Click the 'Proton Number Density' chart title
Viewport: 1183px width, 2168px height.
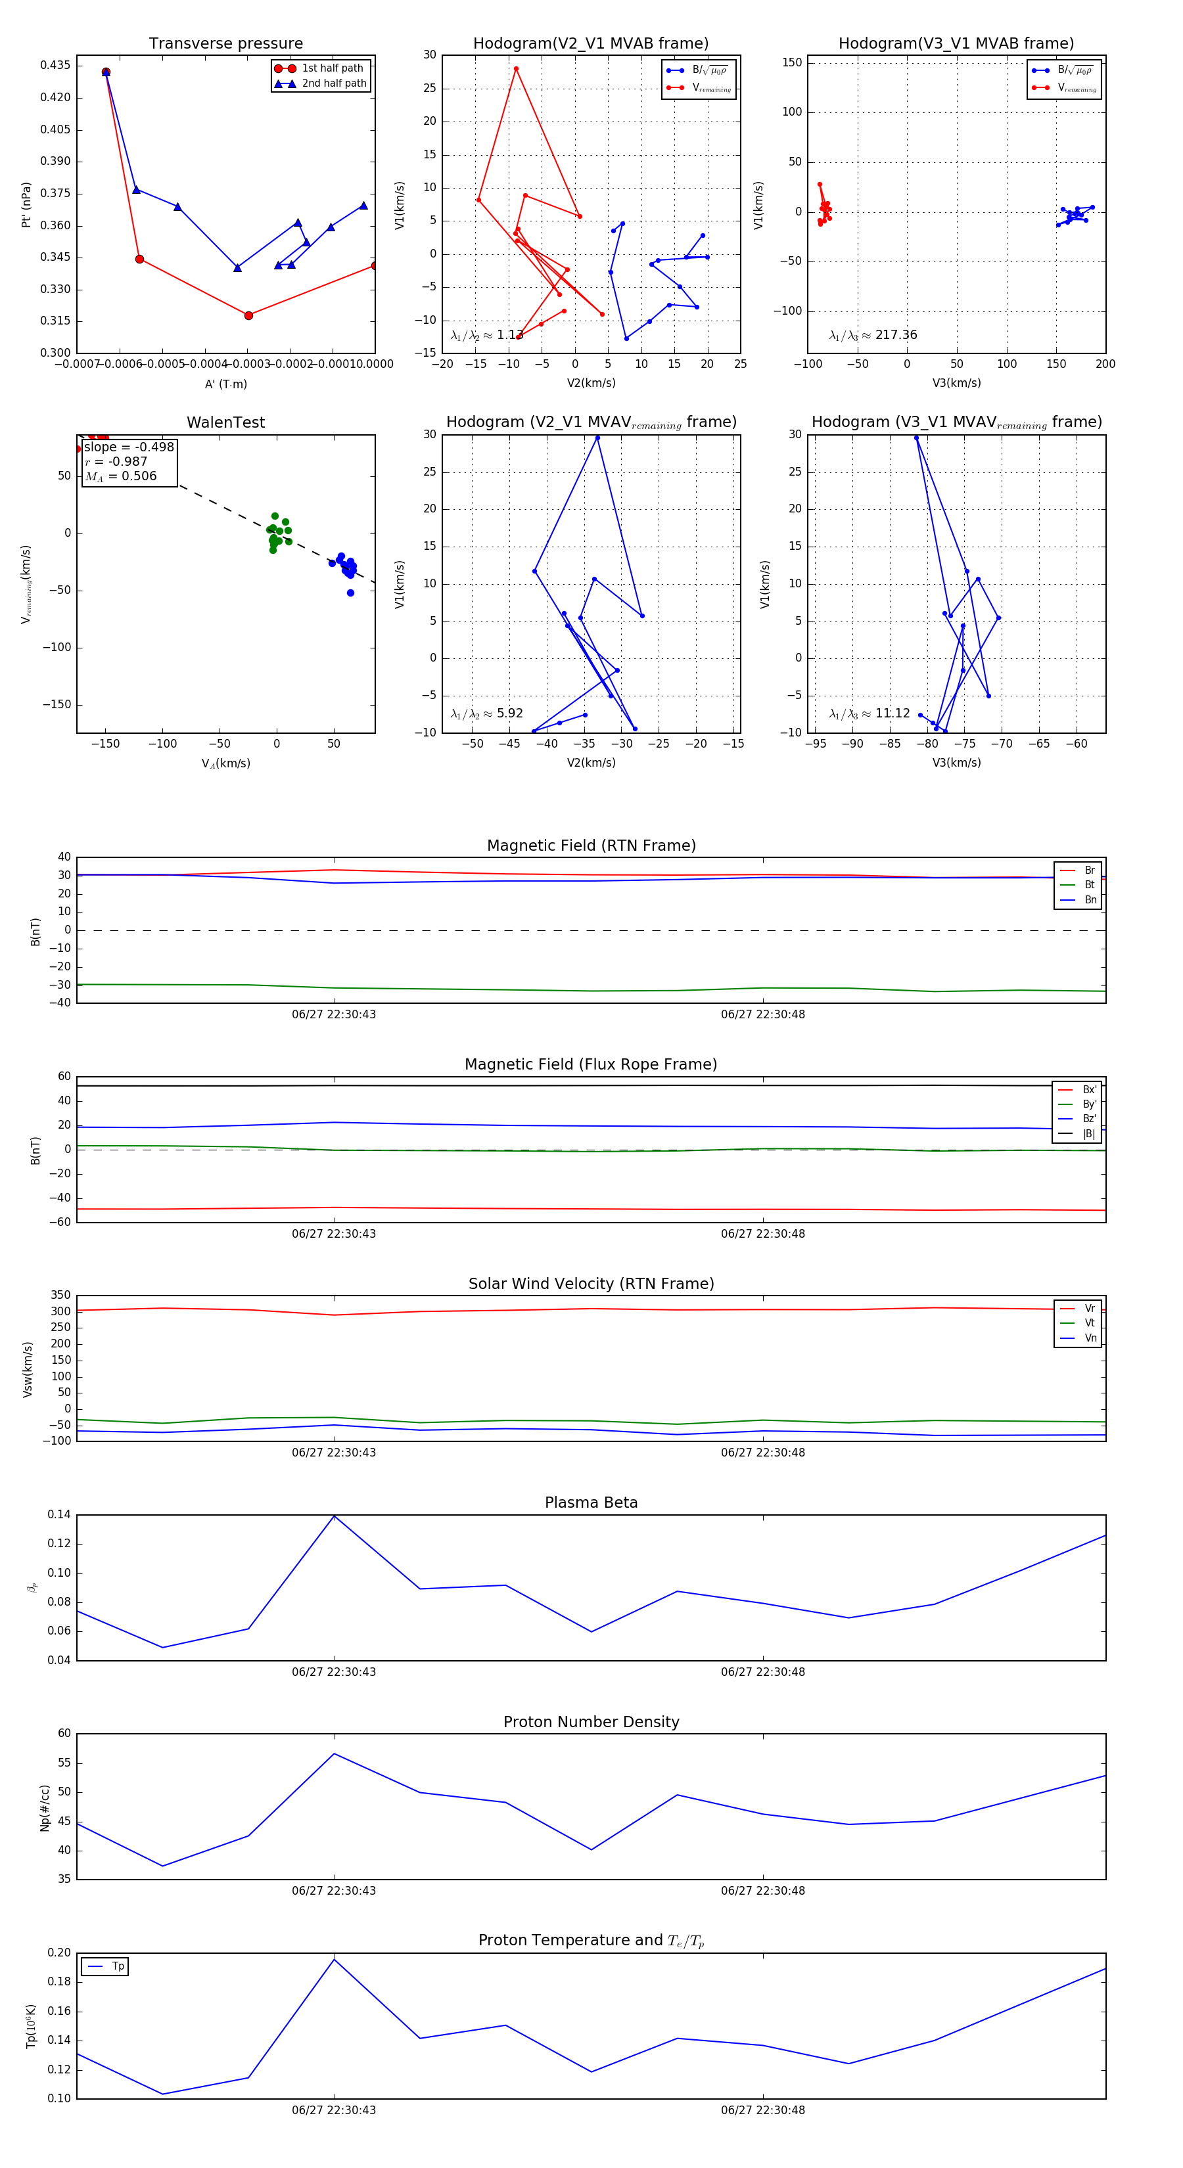coord(591,1722)
